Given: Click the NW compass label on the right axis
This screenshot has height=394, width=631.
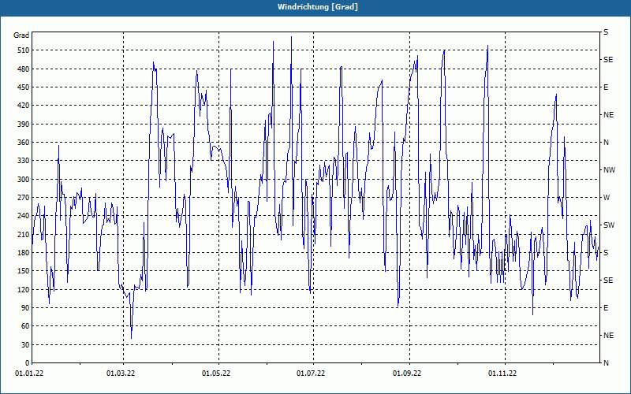Looking at the screenshot, I should coord(609,170).
